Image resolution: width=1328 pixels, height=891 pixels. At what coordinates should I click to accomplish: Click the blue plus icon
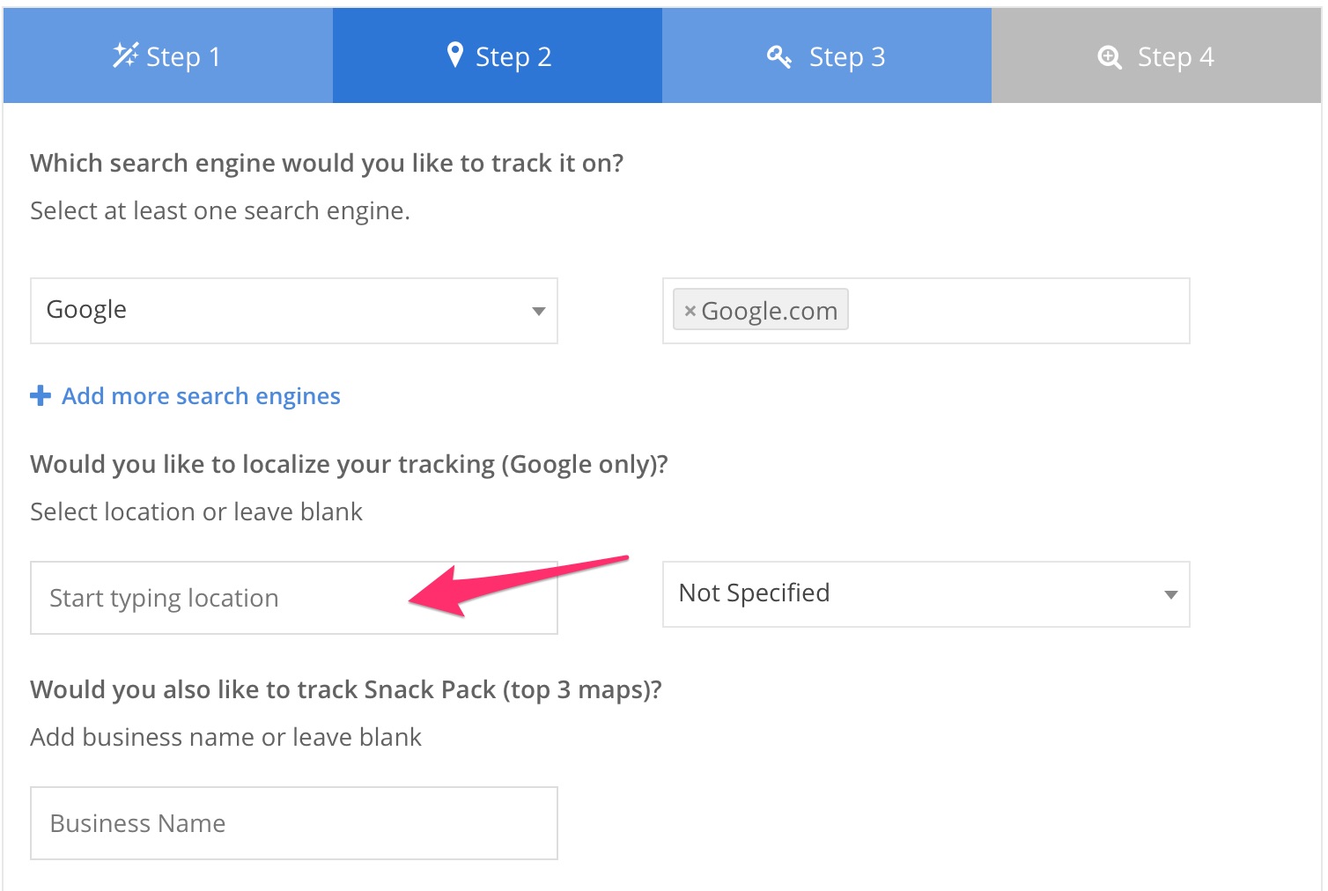coord(41,395)
